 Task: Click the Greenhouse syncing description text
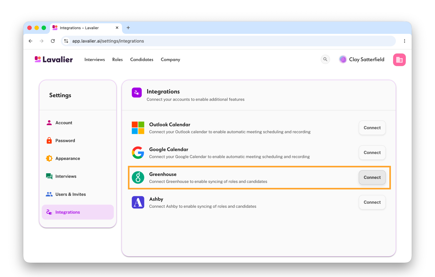[x=208, y=181]
